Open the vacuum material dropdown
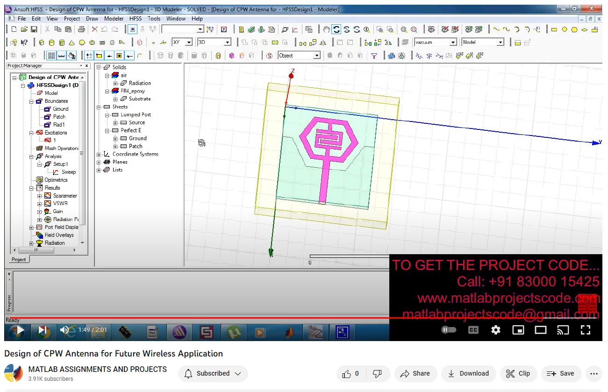 (x=452, y=43)
